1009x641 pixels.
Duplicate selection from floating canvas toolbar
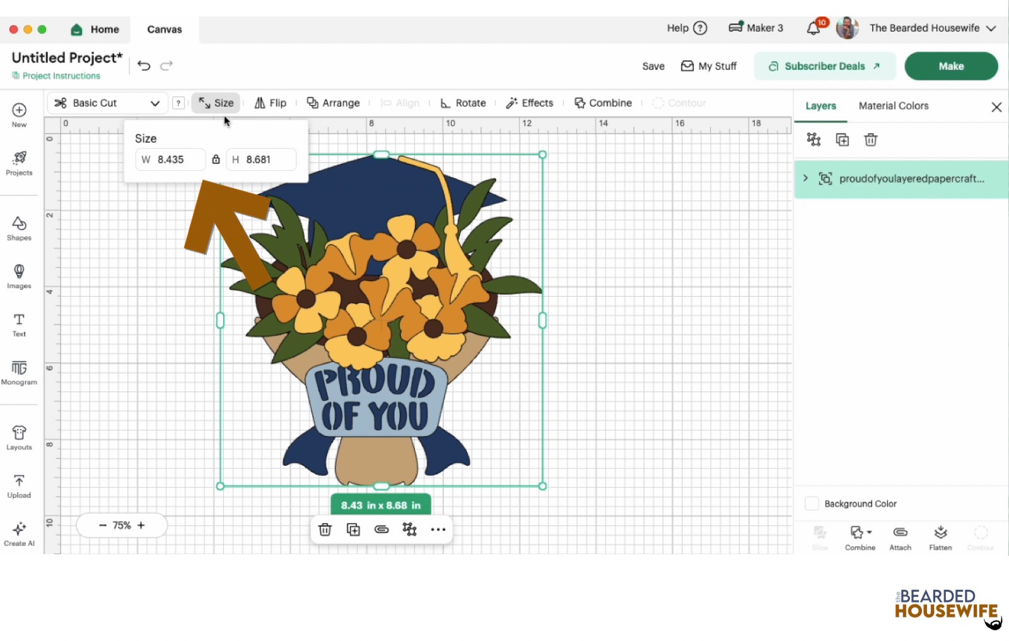[x=353, y=529]
